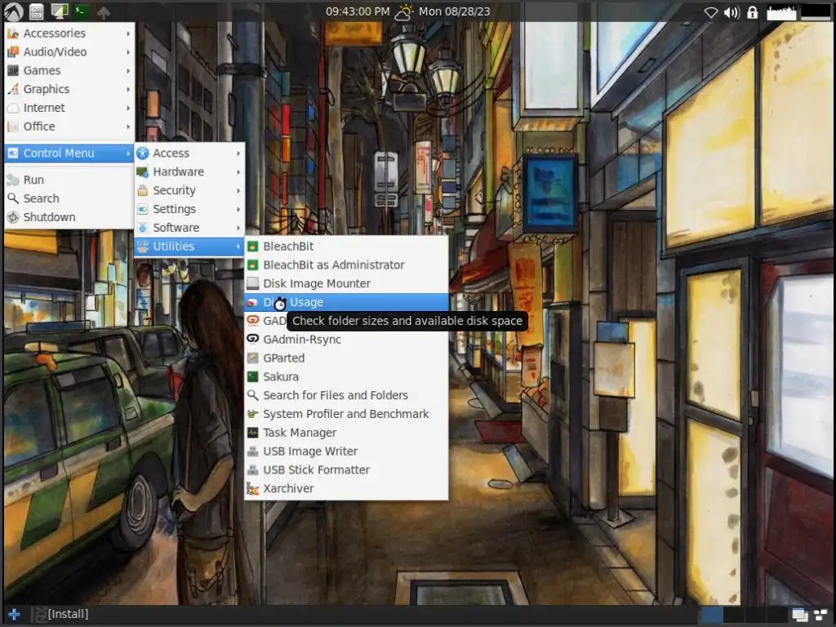Image resolution: width=836 pixels, height=627 pixels.
Task: Click the weather icon beside the clock
Action: [x=403, y=11]
